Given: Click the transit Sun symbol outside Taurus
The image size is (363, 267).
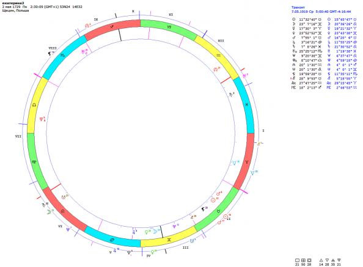Looking at the screenshot, I should tap(226, 217).
